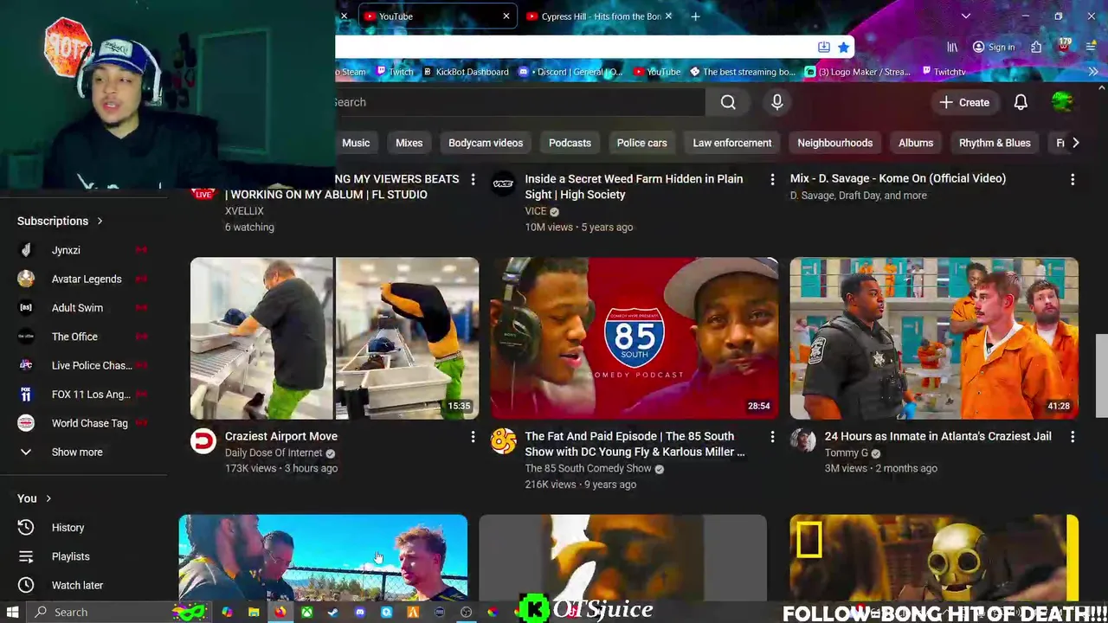Screen dimensions: 1108x623
Task: Play Craziest Airport Move thumbnail
Action: pyautogui.click(x=334, y=338)
